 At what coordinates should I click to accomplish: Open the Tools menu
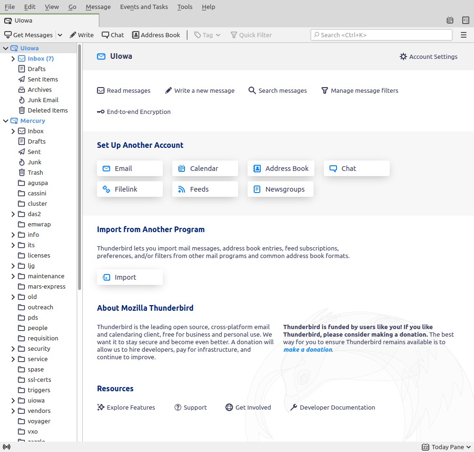coord(185,7)
